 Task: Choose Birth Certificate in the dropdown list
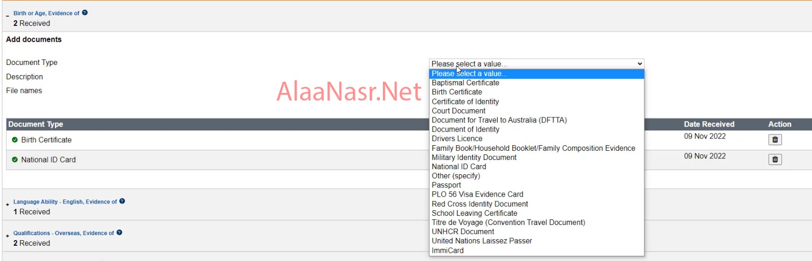457,92
